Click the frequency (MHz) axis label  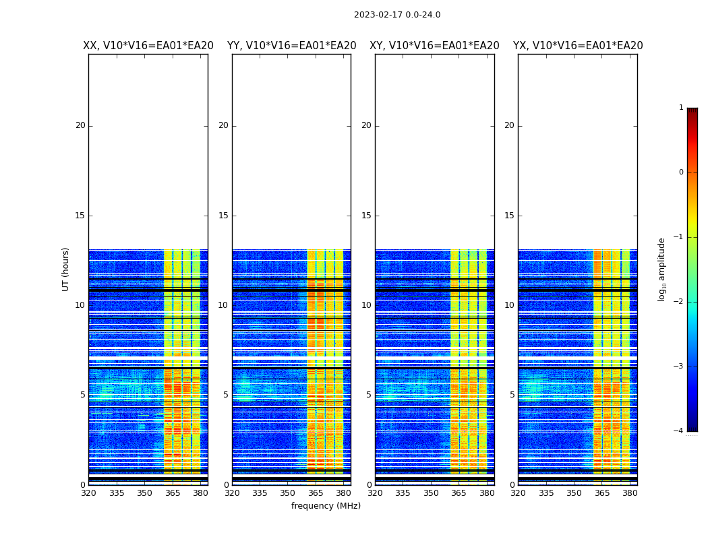(326, 506)
